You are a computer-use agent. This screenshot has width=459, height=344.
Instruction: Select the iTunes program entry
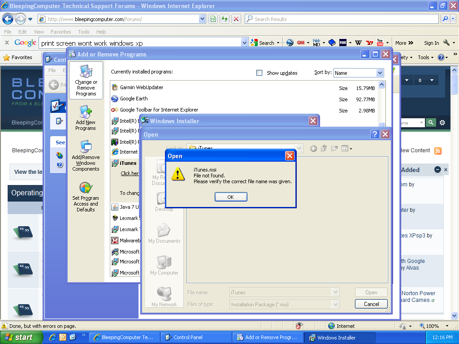coord(124,163)
